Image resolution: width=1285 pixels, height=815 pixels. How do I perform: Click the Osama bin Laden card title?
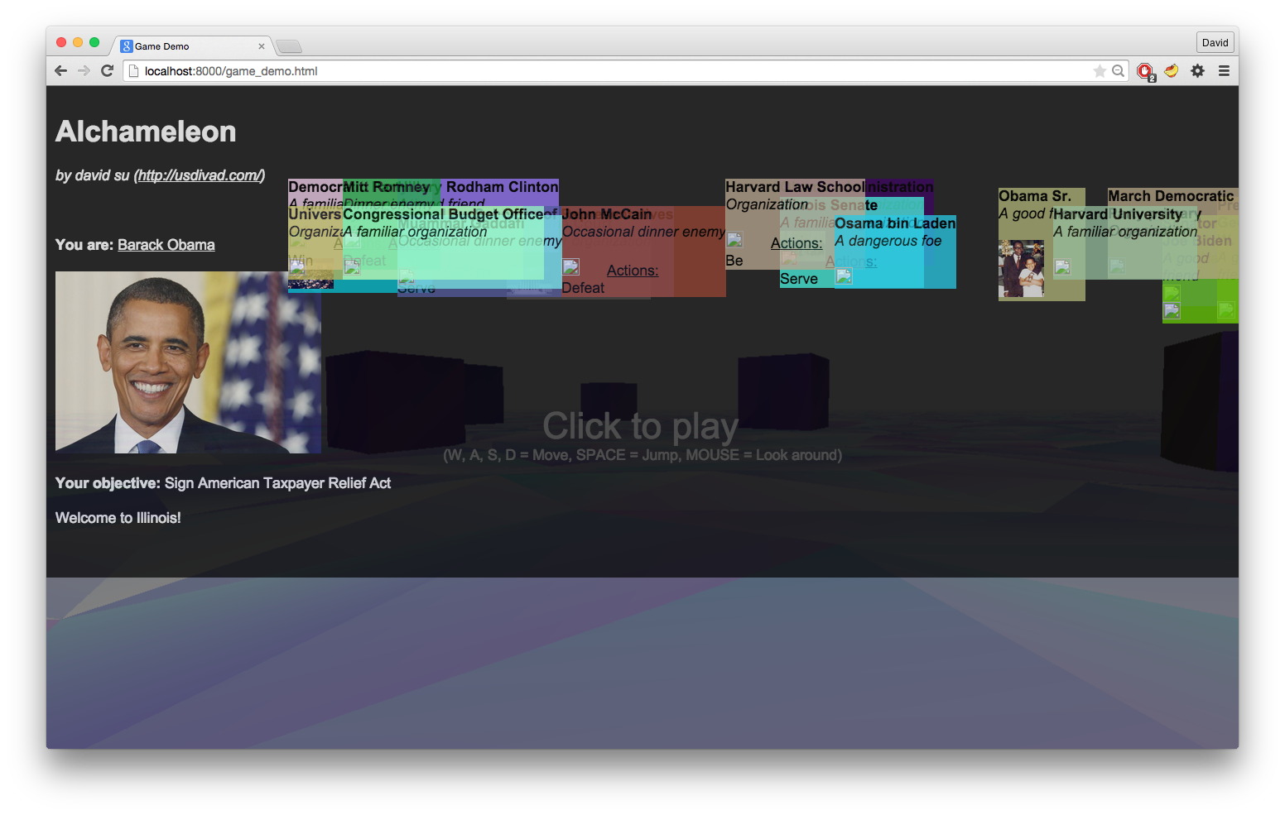[x=895, y=223]
